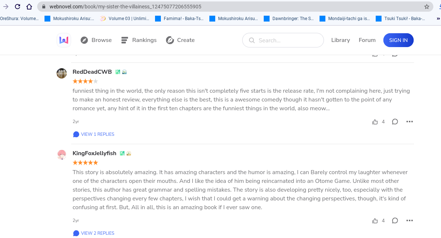
Task: Switch to the Forum section
Action: point(367,40)
